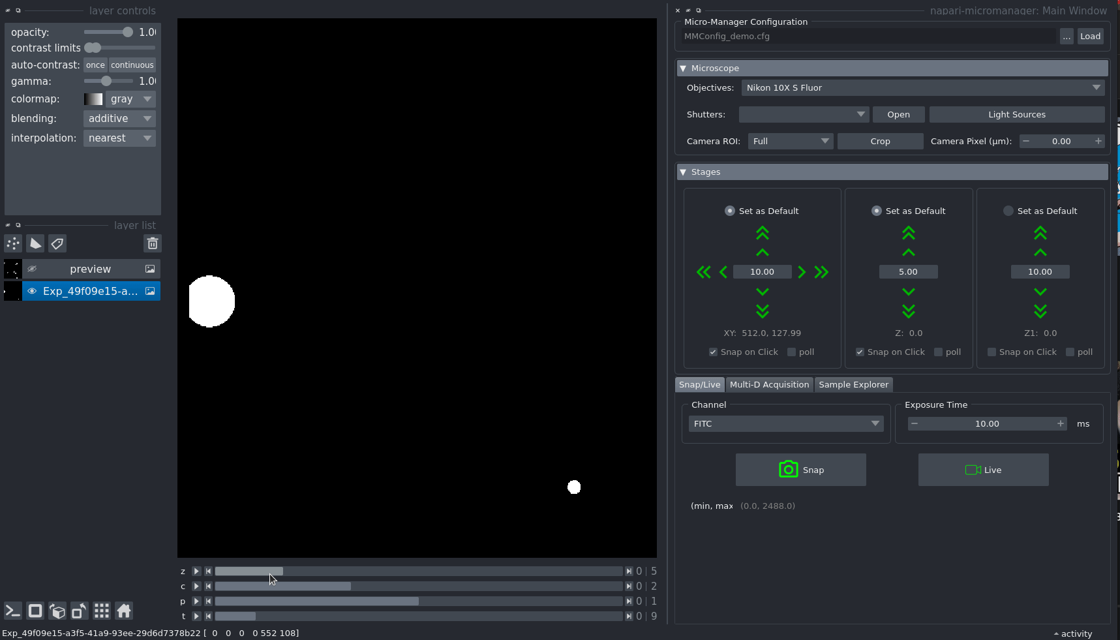This screenshot has height=640, width=1120.
Task: Select XY stage Set as Default radio
Action: pos(730,211)
